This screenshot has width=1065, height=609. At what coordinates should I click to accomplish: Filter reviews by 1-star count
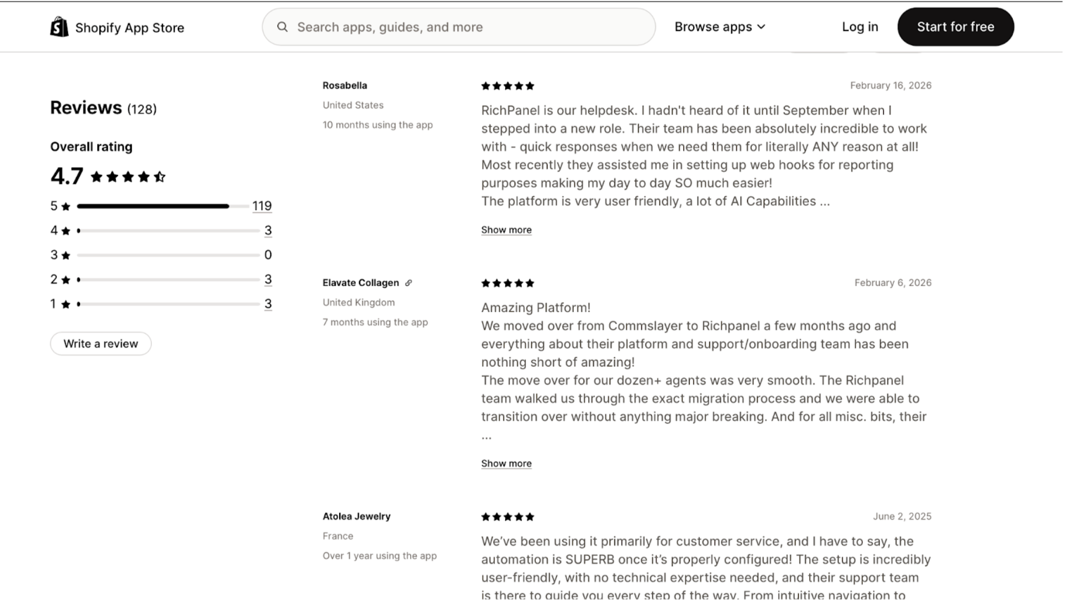[x=268, y=304]
